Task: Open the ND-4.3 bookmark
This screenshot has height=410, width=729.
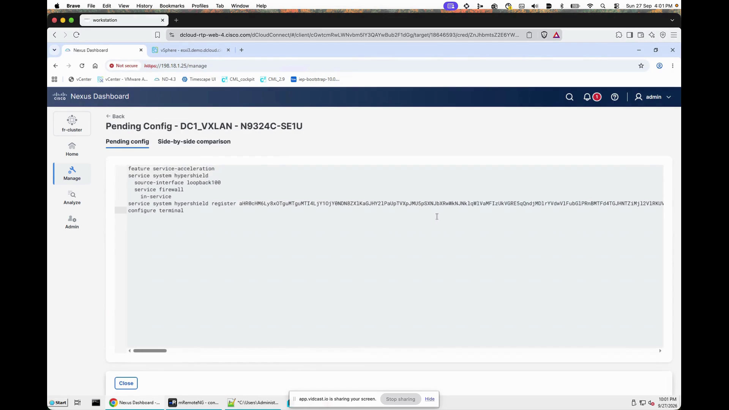Action: (x=165, y=79)
